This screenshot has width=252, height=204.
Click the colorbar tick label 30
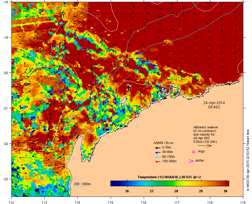pos(226,191)
